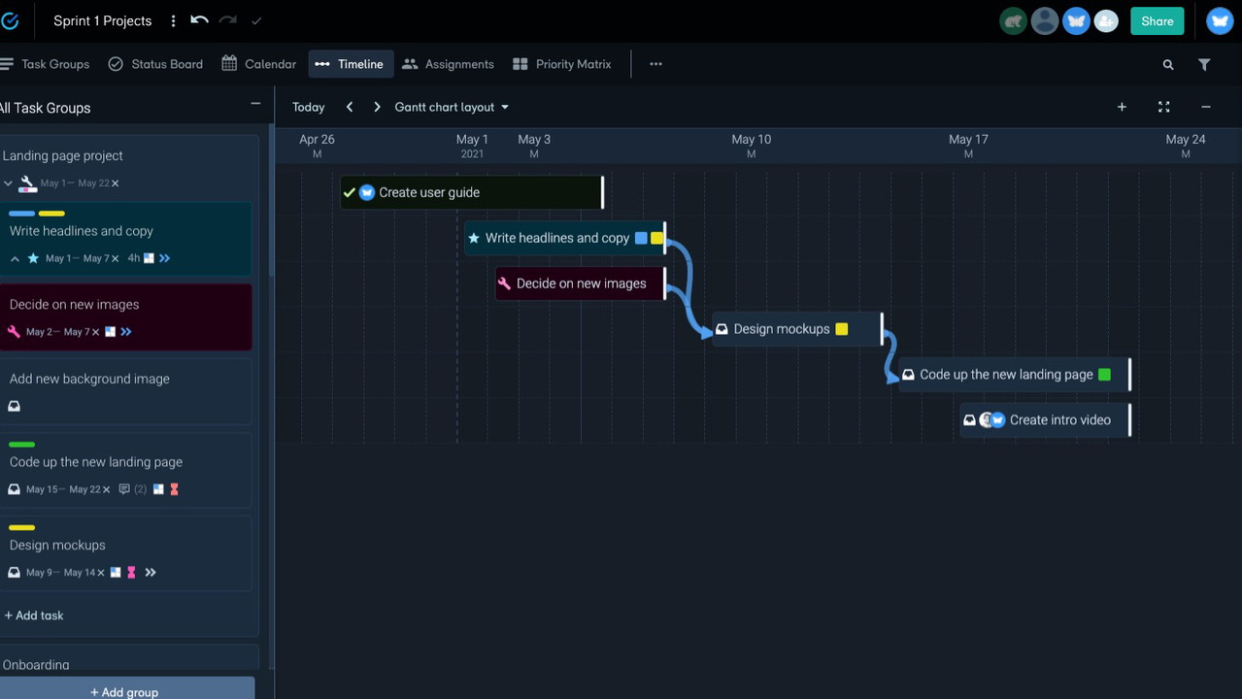Screen dimensions: 1242x699
Task: Open the filter funnel icon
Action: [1204, 64]
